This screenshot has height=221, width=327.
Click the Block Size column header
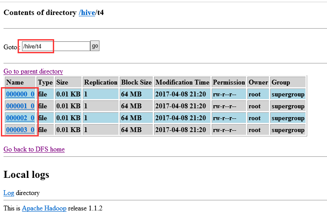[x=136, y=82]
